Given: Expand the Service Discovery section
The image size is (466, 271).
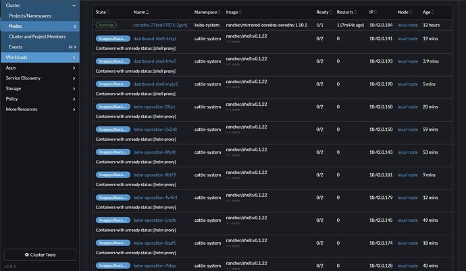Looking at the screenshot, I should click(74, 78).
